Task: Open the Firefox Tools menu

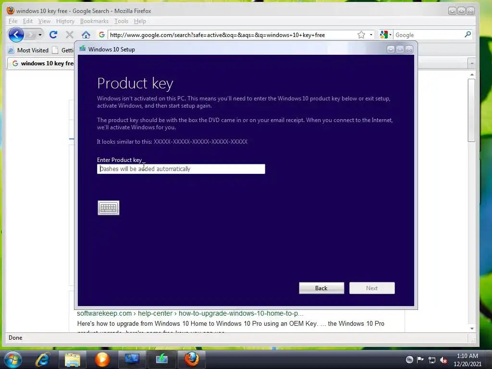Action: click(121, 21)
